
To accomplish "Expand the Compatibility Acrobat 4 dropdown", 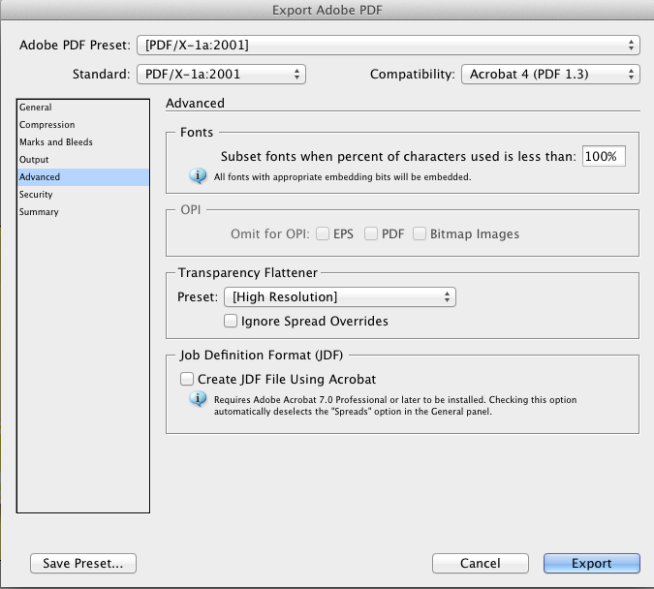I will [550, 75].
